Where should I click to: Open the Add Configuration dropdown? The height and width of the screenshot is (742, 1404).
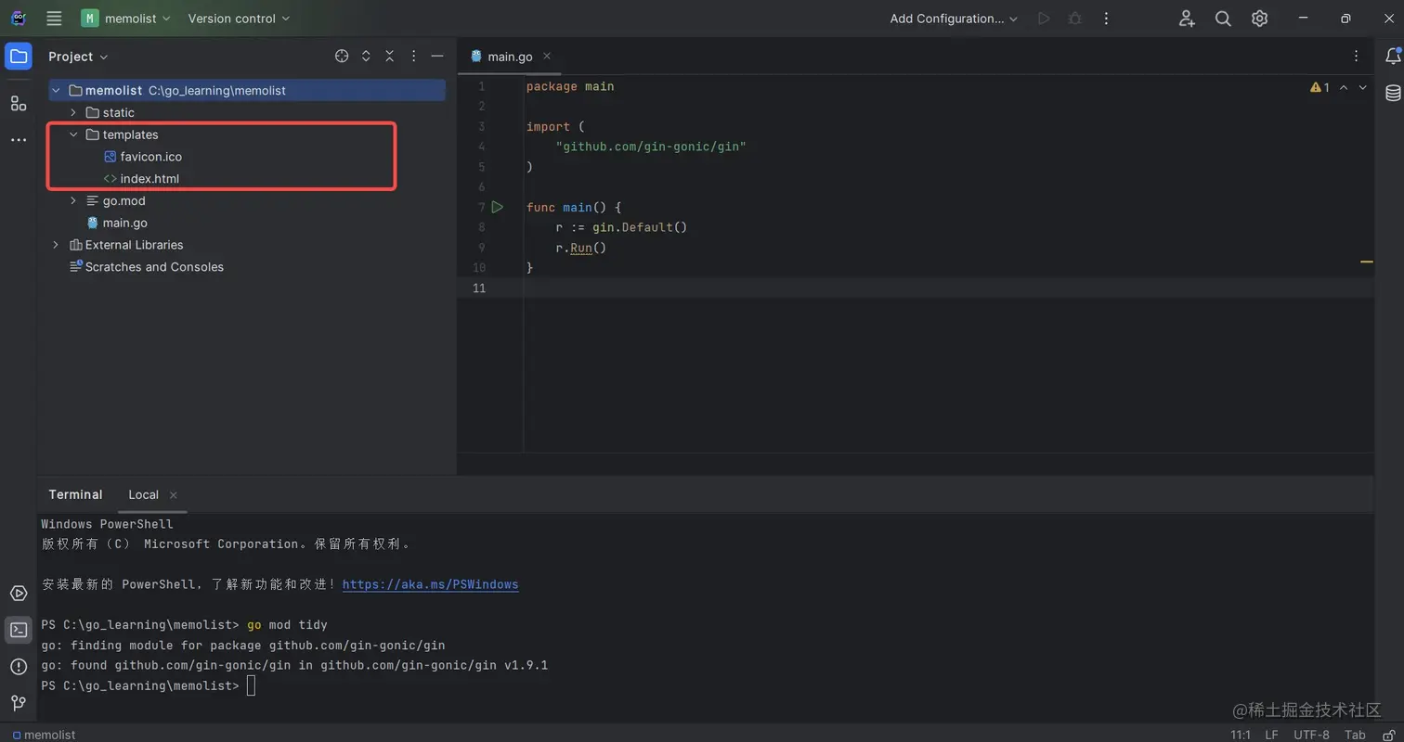(954, 19)
